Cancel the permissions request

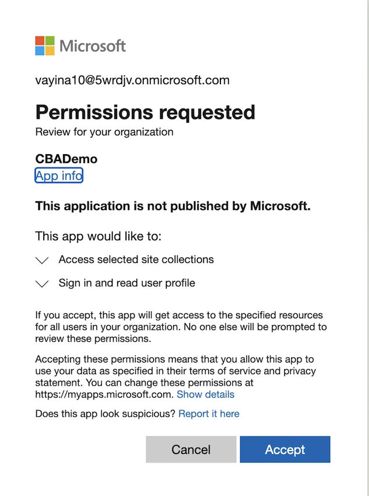[191, 449]
